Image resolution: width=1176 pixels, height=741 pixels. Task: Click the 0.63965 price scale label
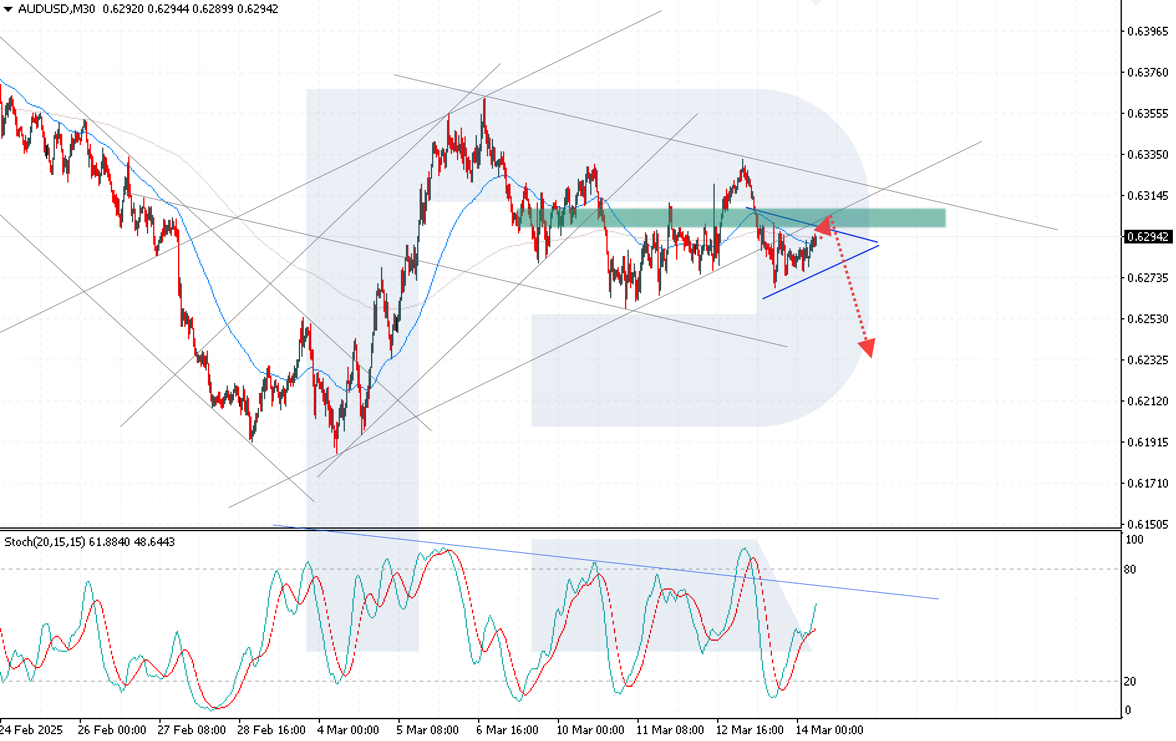[1148, 31]
